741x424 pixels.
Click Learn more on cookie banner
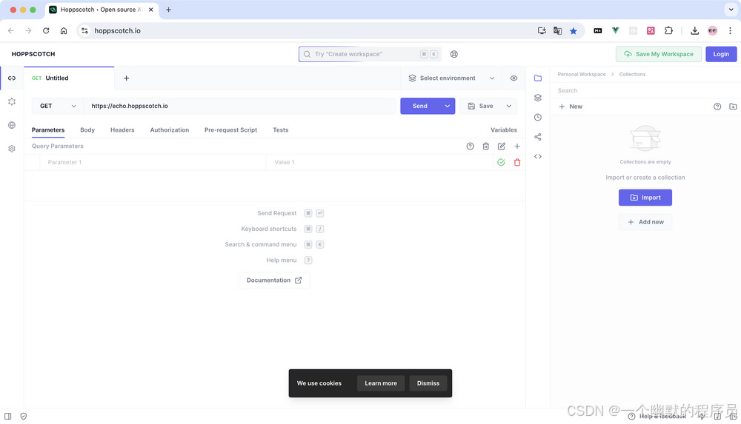(381, 383)
